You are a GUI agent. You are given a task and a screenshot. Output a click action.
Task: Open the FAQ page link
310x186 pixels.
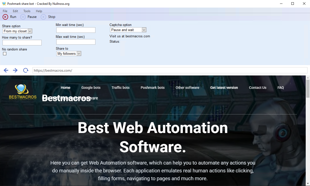coord(281,88)
